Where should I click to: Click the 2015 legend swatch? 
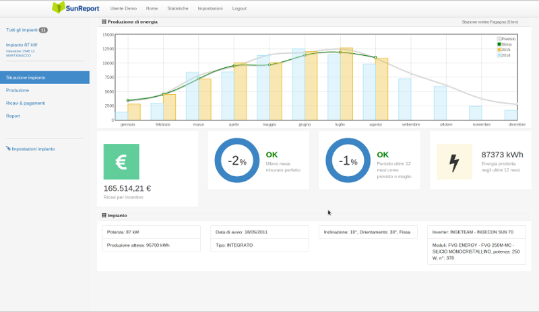tap(499, 50)
